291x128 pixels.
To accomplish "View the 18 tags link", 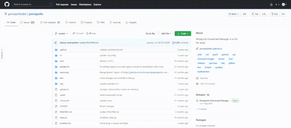I will [91, 33].
